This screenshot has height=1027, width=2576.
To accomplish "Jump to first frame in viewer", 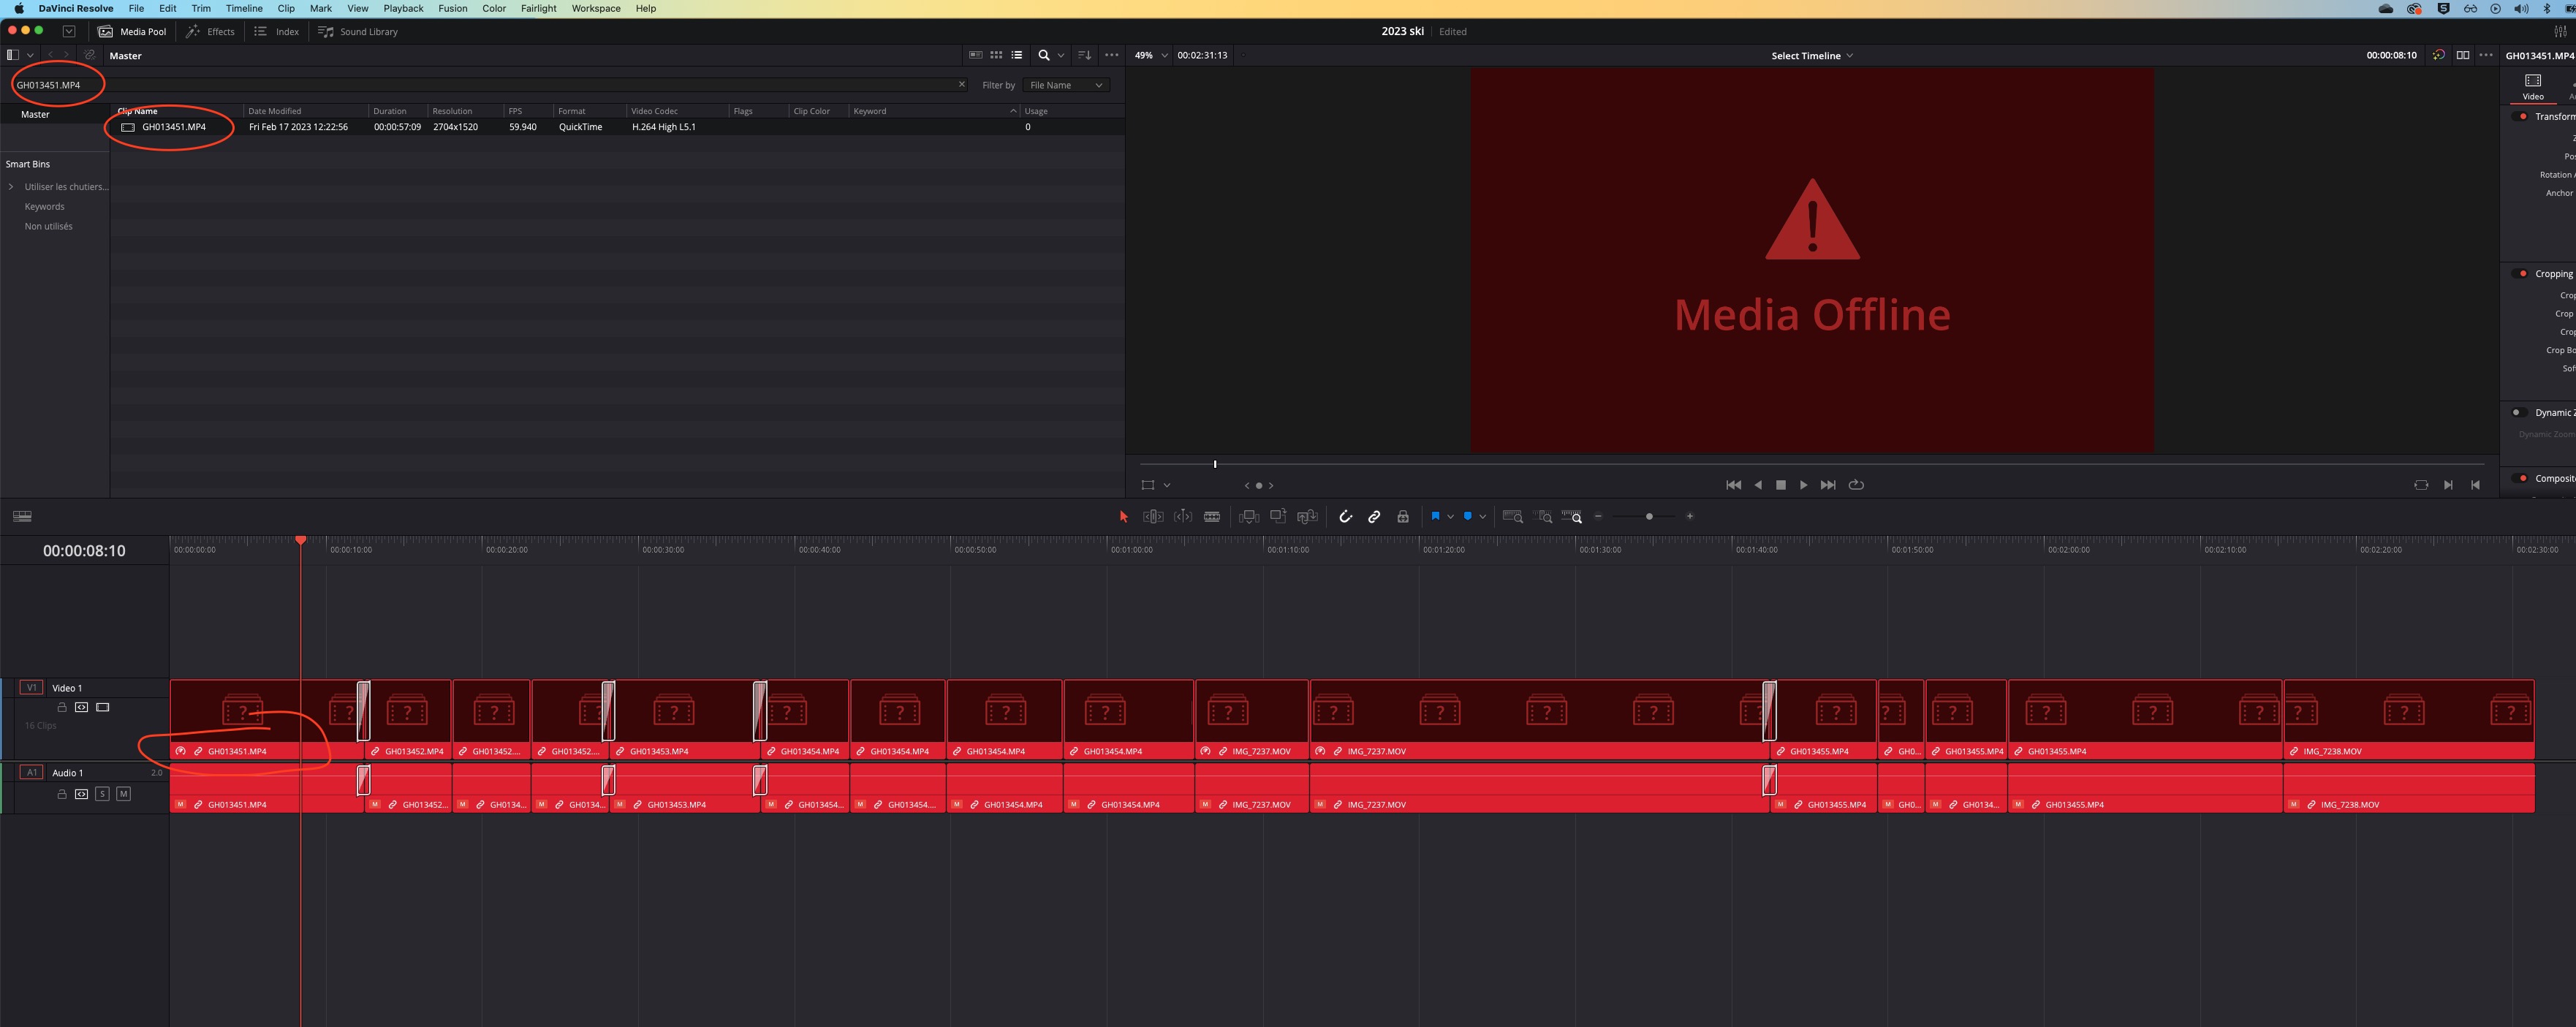I will pos(1733,485).
